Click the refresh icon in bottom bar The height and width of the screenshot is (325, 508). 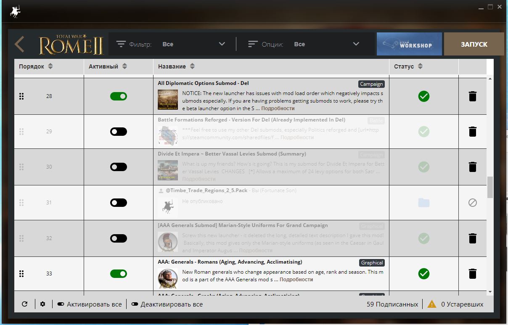pyautogui.click(x=25, y=304)
